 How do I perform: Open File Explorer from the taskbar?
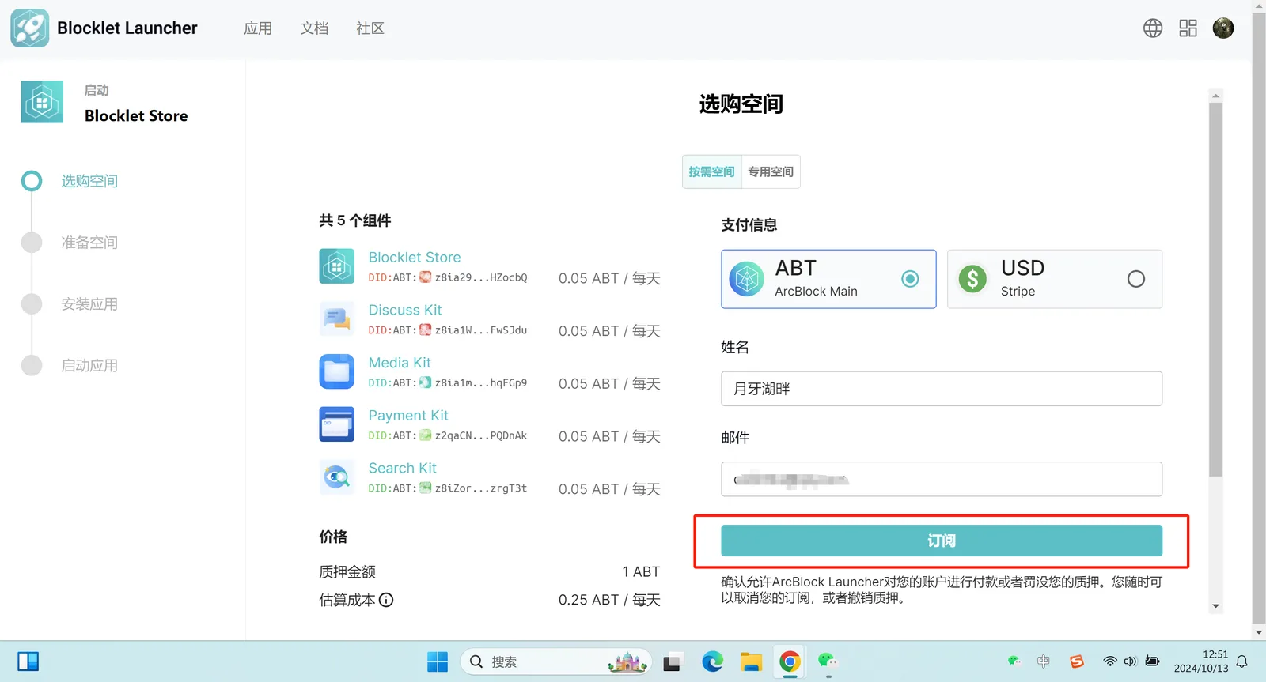click(x=751, y=661)
